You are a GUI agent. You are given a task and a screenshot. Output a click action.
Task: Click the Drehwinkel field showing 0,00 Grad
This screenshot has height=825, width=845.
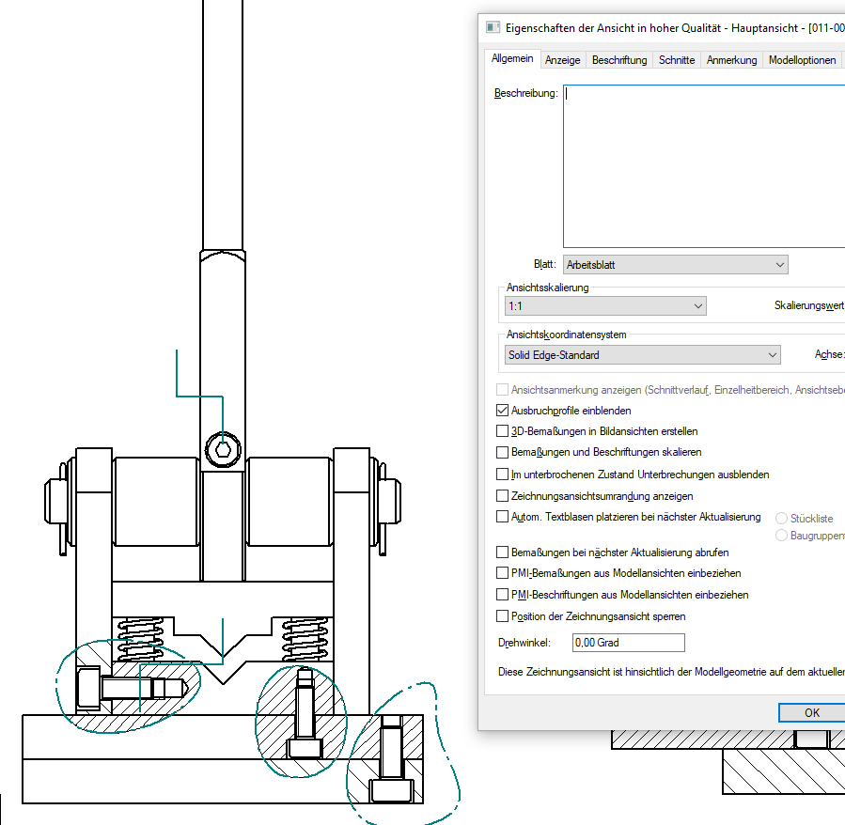(629, 643)
